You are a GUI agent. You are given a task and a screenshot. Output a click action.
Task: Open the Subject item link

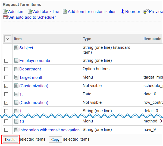click(x=26, y=48)
